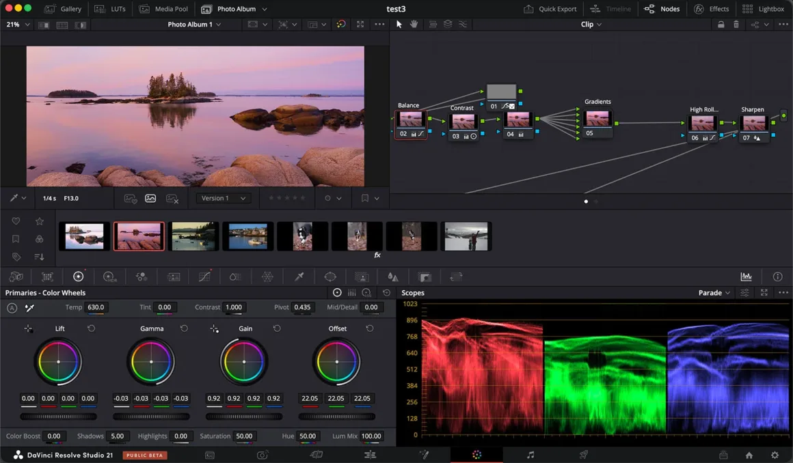
Task: Open the Version 1 dropdown
Action: (222, 197)
